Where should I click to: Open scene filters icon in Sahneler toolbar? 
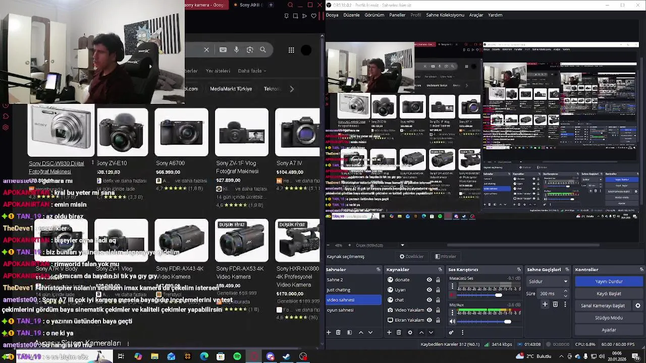tap(349, 332)
